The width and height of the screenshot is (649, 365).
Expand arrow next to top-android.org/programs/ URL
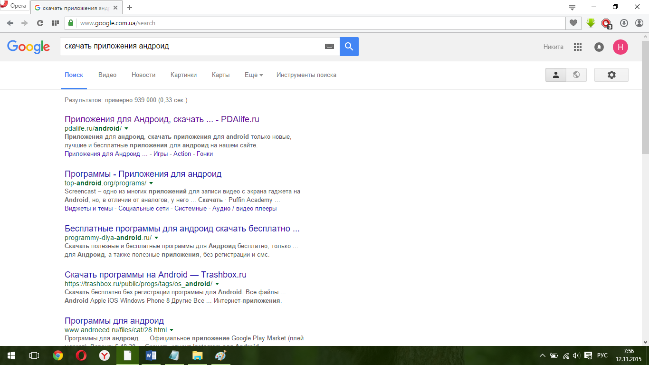(x=151, y=183)
